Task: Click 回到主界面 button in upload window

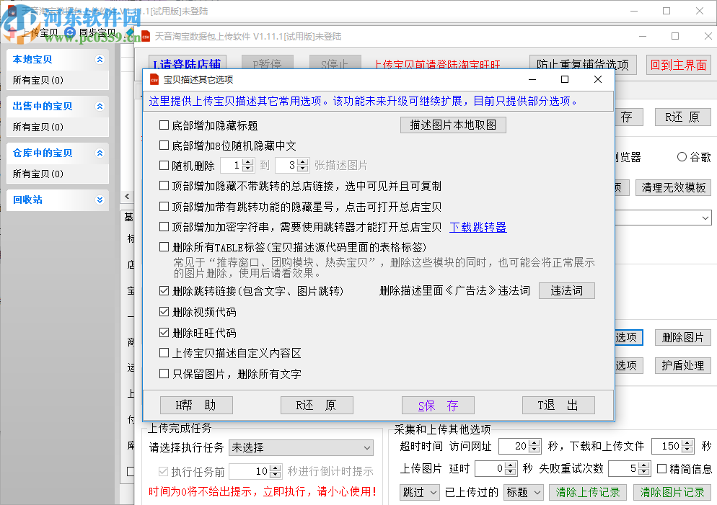Action: (x=679, y=65)
